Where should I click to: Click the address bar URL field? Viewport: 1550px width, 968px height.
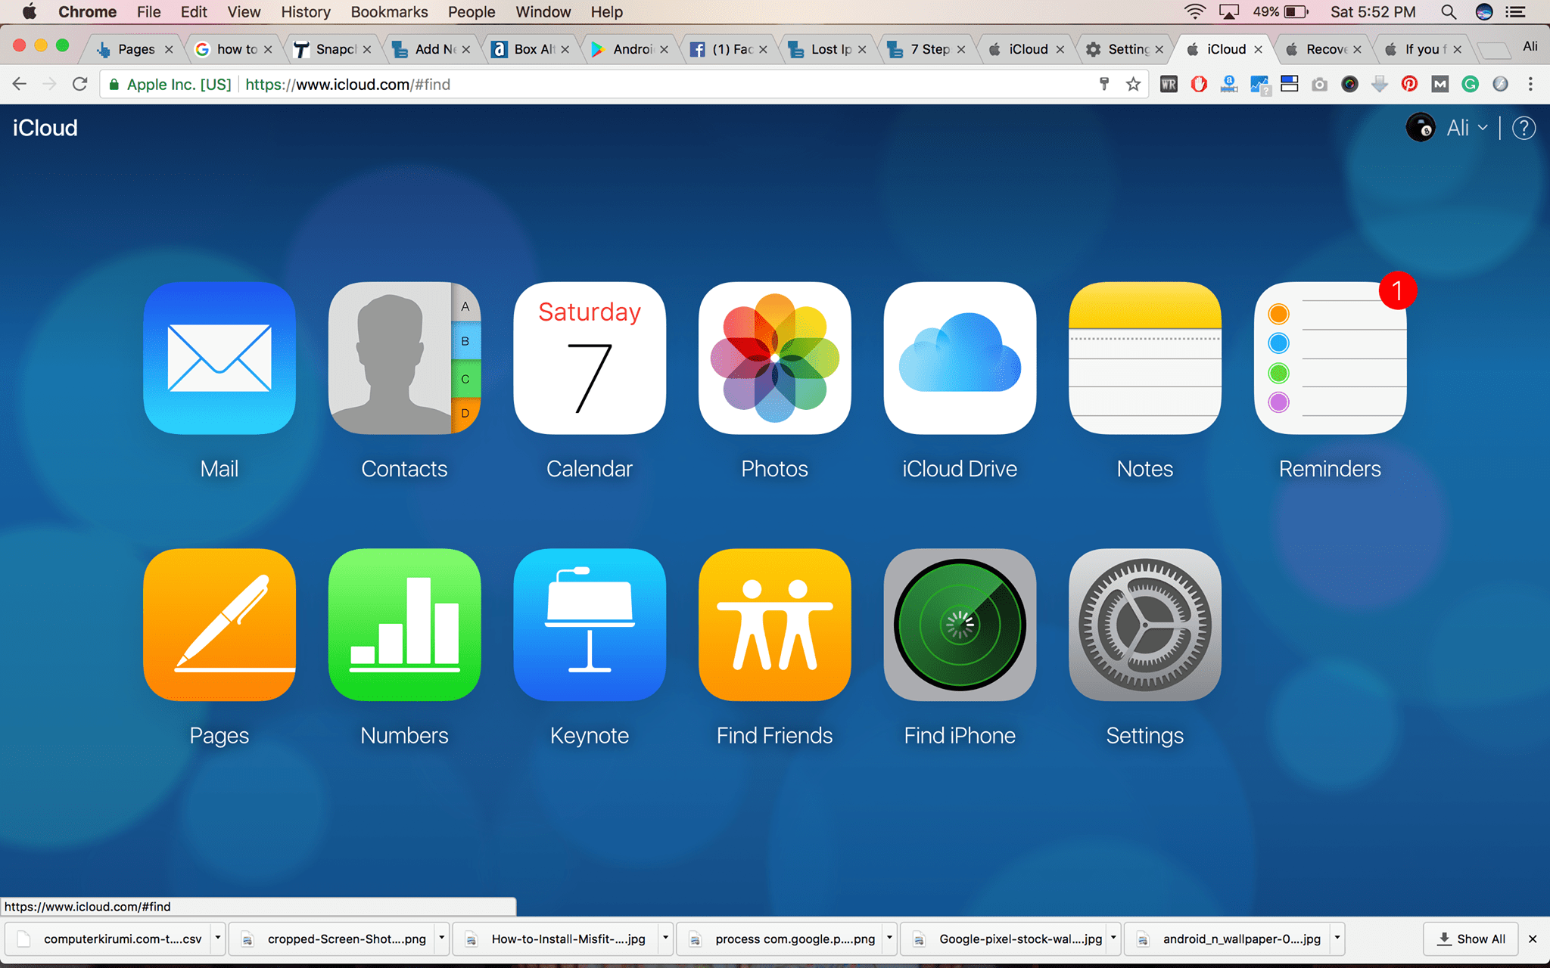(x=605, y=84)
